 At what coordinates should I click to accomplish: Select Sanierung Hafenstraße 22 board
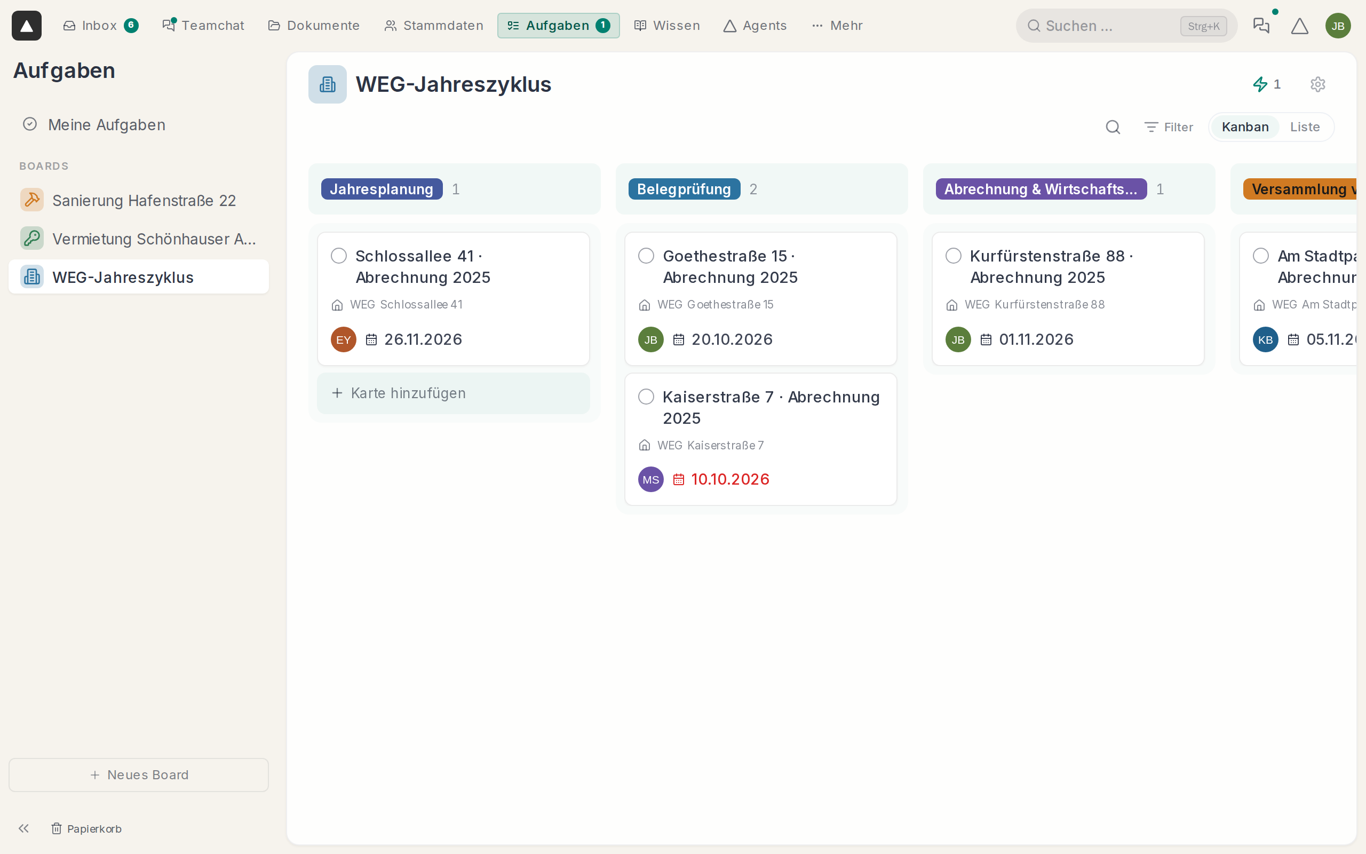pos(138,201)
